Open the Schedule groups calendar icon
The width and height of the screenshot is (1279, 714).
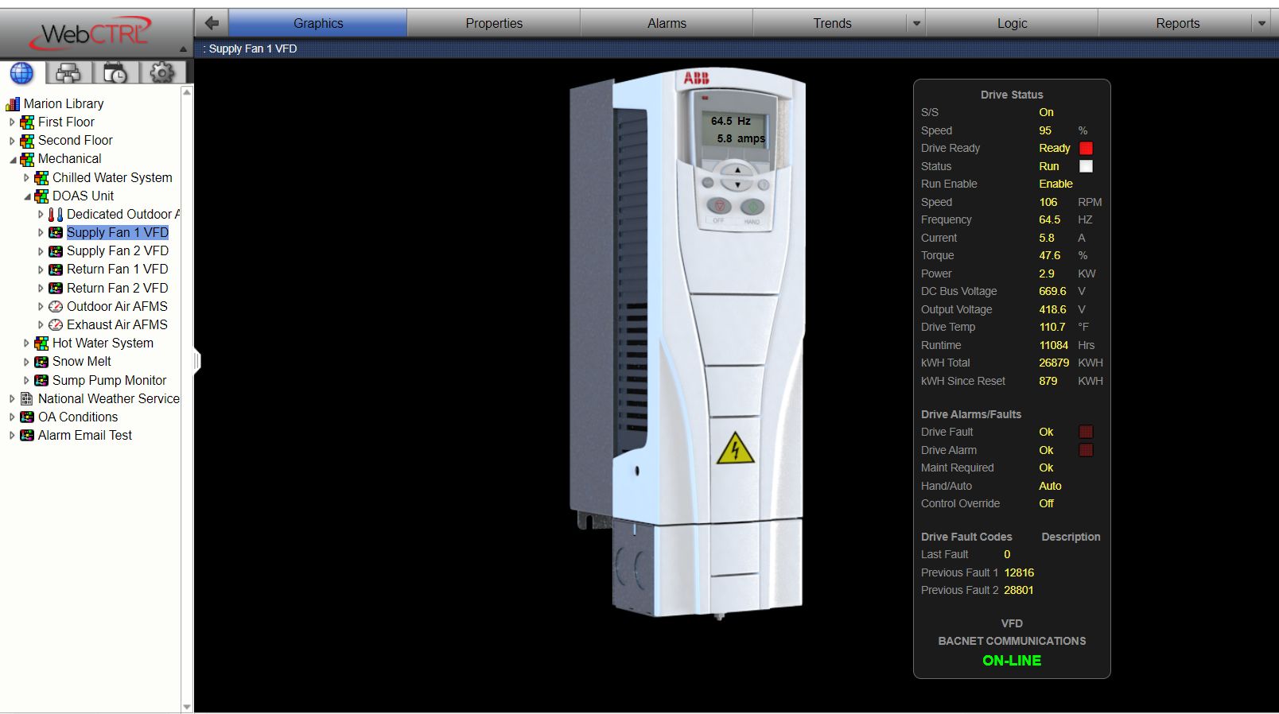pyautogui.click(x=115, y=73)
